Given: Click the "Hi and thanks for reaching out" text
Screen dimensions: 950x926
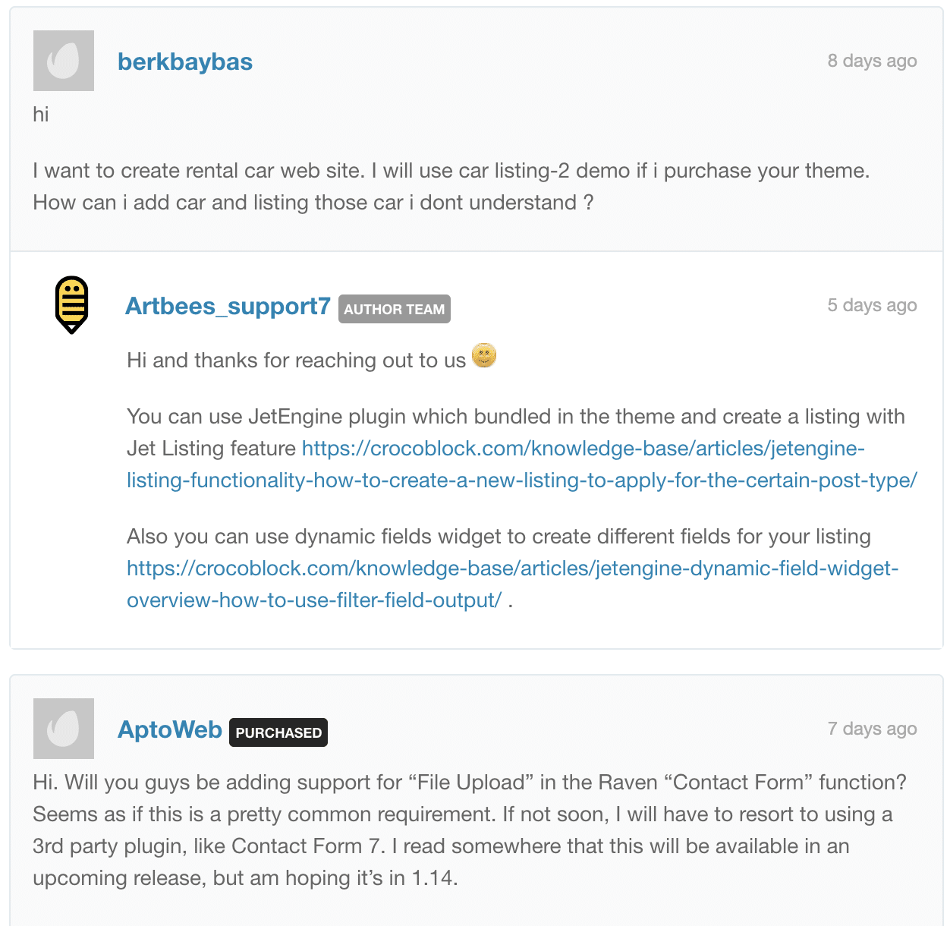Looking at the screenshot, I should (x=296, y=361).
